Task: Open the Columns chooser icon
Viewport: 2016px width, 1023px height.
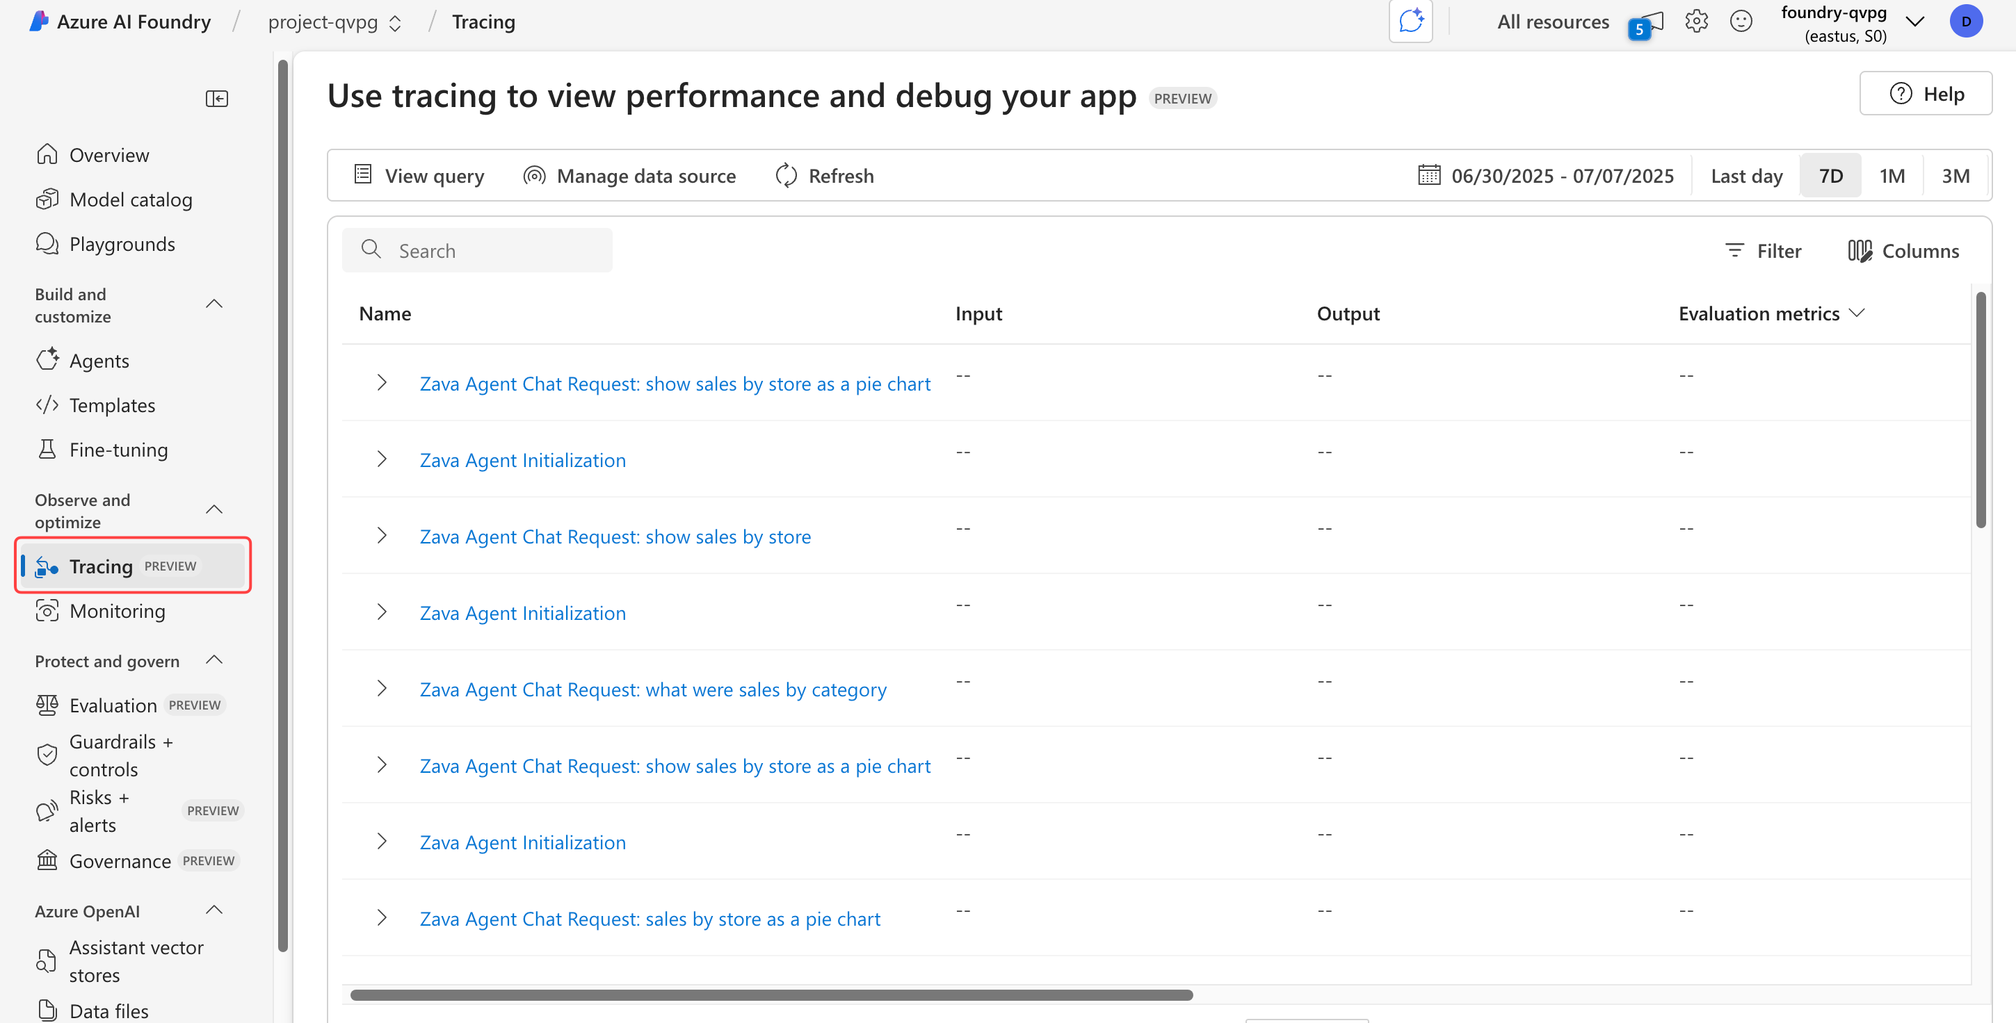Action: pos(1860,250)
